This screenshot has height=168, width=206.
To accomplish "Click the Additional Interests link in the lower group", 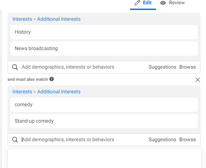I will 59,92.
